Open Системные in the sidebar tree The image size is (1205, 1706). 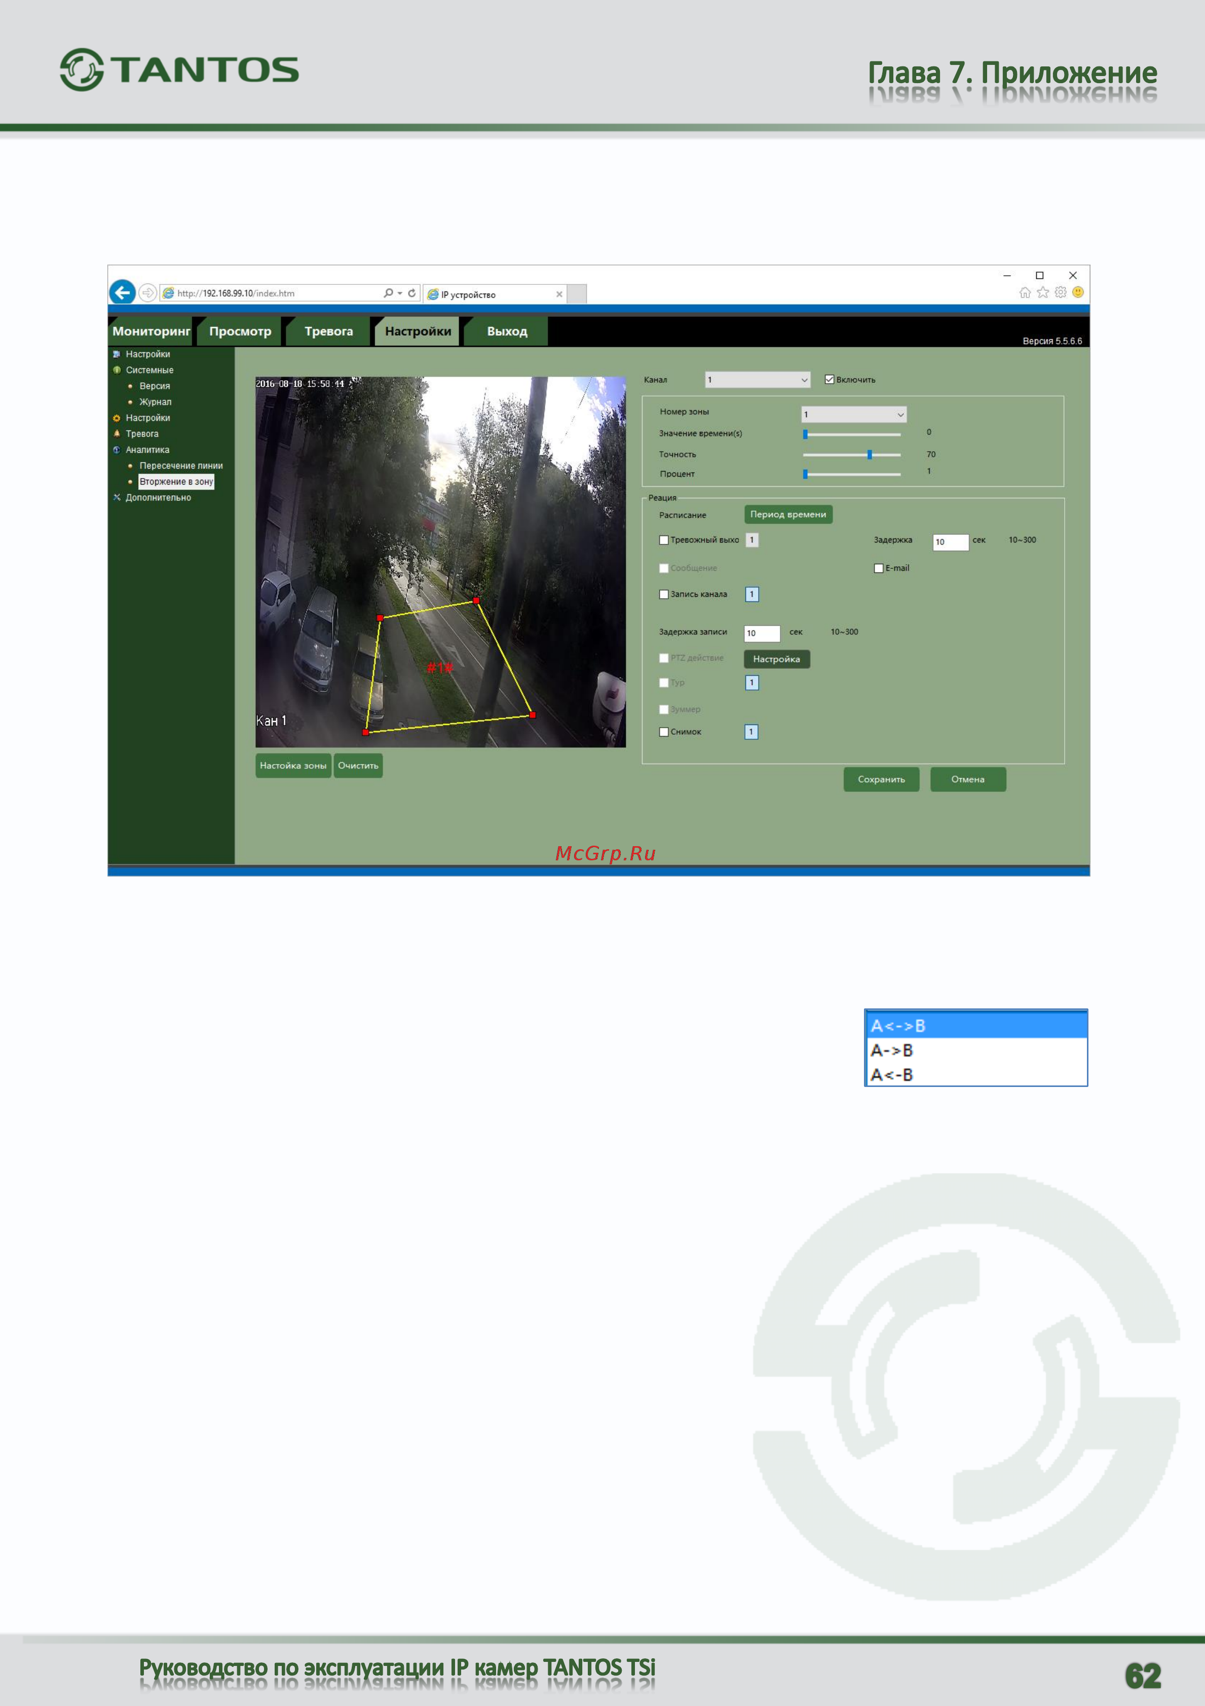coord(149,370)
